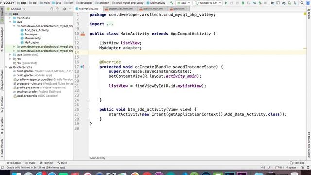Click the Search Everywhere magnifier icon

pos(302,3)
